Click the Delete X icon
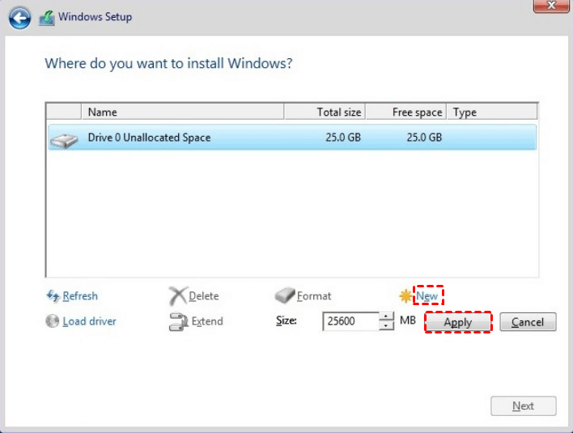The width and height of the screenshot is (573, 433). pyautogui.click(x=178, y=295)
